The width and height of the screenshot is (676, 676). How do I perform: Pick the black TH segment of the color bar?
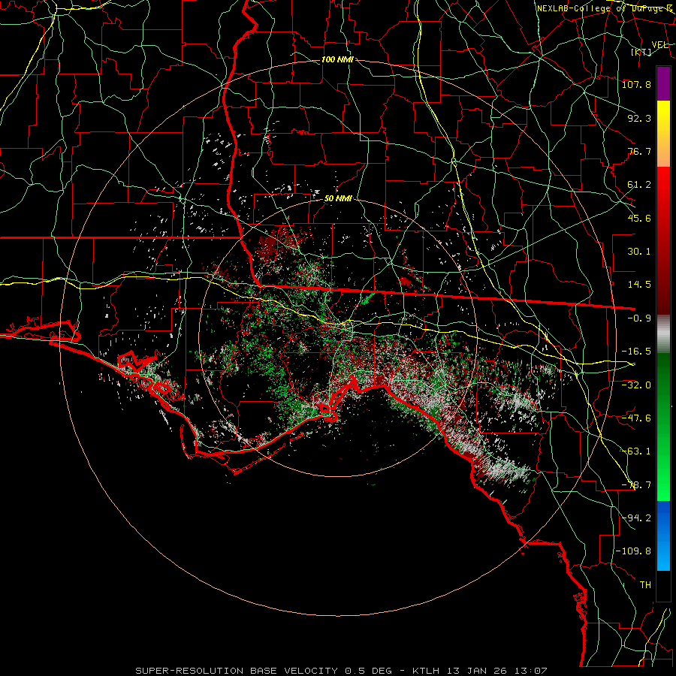663,585
